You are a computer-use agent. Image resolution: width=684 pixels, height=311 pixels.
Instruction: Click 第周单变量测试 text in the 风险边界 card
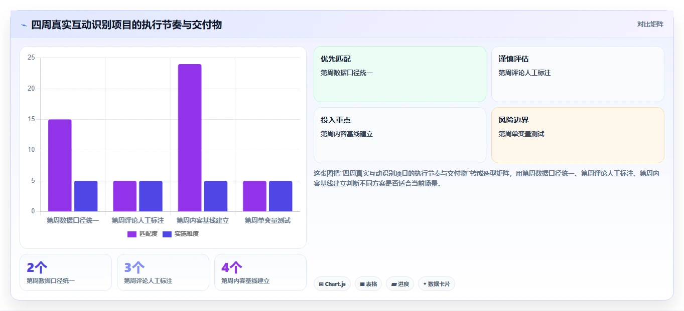pyautogui.click(x=521, y=134)
